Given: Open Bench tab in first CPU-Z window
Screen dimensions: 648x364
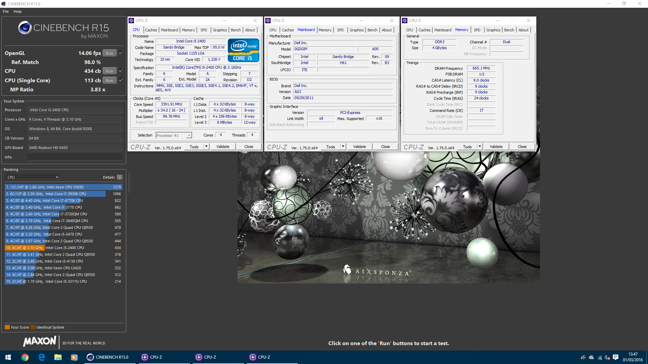Looking at the screenshot, I should point(236,30).
